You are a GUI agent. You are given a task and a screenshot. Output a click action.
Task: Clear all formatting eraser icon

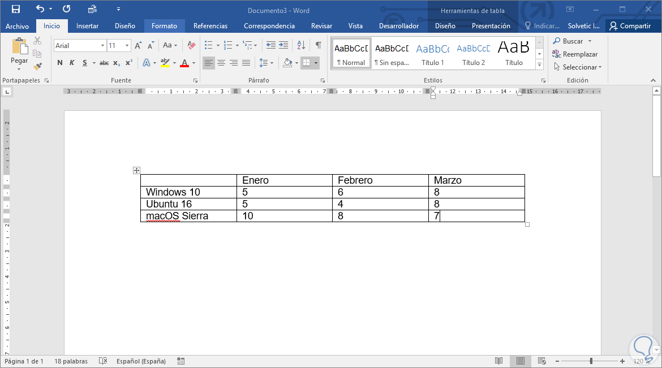point(191,46)
